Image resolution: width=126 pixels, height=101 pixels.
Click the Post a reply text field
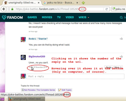click(x=75, y=77)
